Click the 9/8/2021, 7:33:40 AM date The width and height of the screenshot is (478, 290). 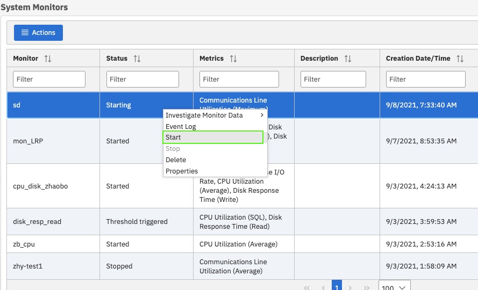422,105
